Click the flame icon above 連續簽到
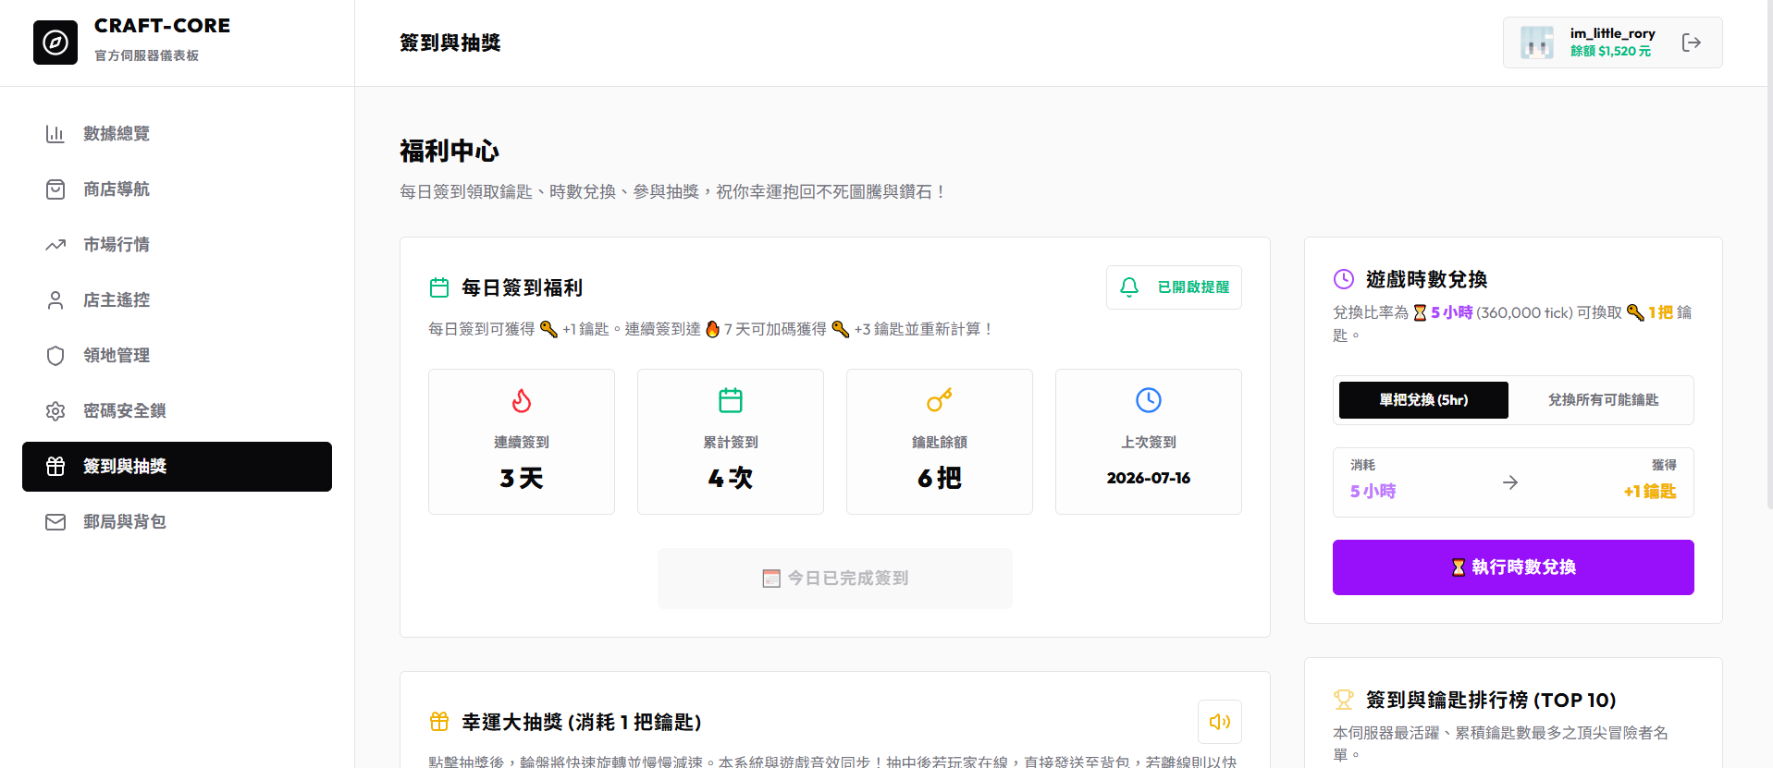1773x768 pixels. (x=522, y=400)
